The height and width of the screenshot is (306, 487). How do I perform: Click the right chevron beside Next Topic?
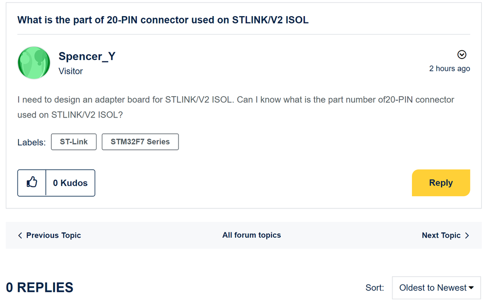(467, 235)
